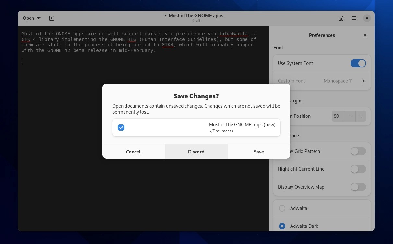Click the misspelled word libadwaita
The width and height of the screenshot is (393, 244).
click(233, 34)
